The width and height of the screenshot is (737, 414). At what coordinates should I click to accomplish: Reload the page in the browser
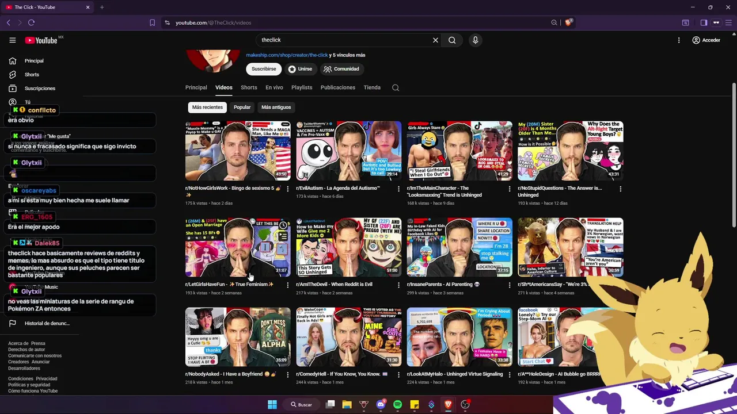point(31,22)
